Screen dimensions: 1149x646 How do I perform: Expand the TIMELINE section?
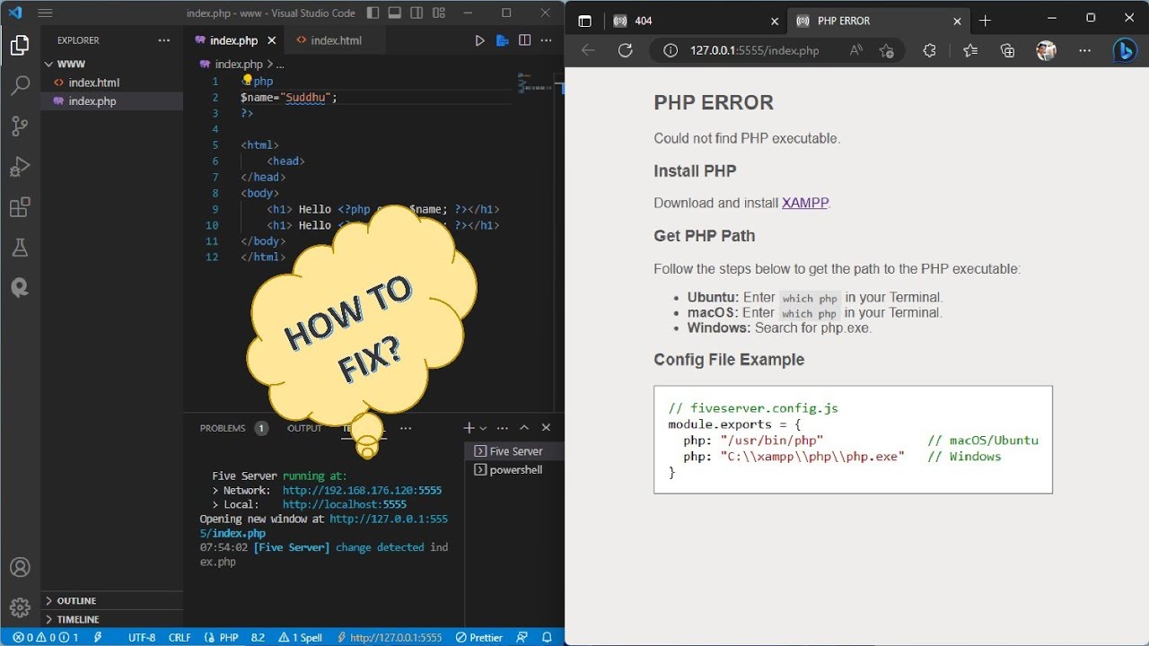111,619
